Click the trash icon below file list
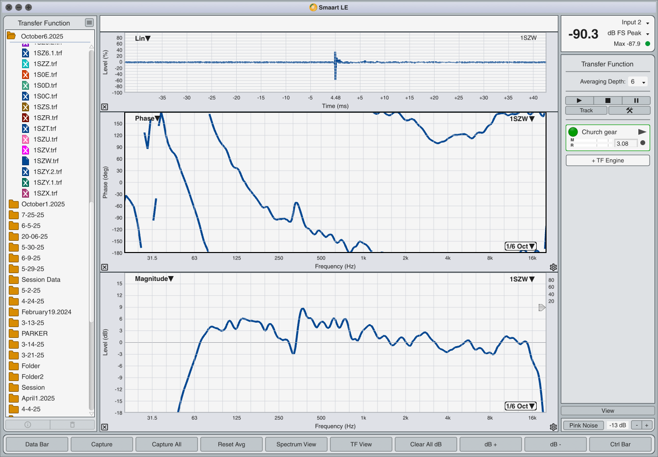The image size is (658, 457). [72, 425]
